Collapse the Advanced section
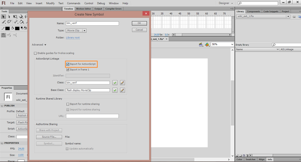 39,45
